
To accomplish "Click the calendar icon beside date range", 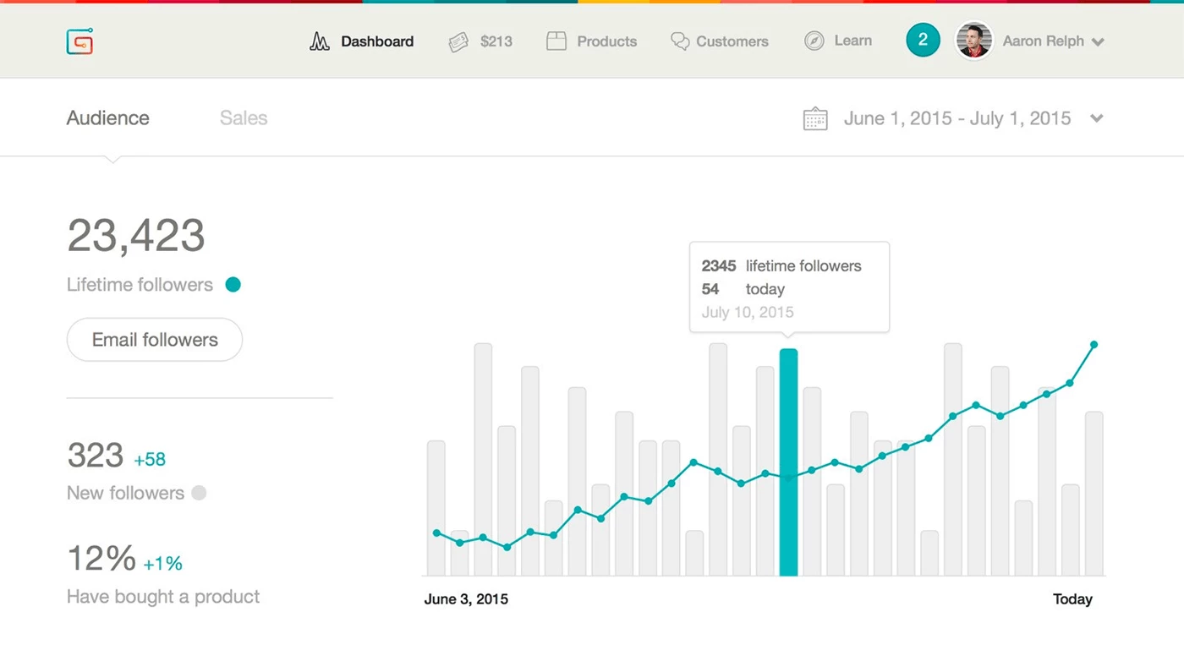I will pos(814,119).
